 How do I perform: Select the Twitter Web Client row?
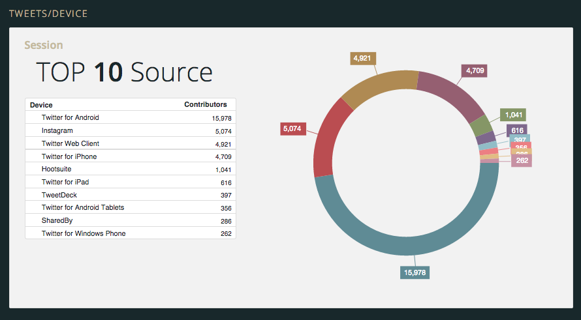pyautogui.click(x=131, y=143)
